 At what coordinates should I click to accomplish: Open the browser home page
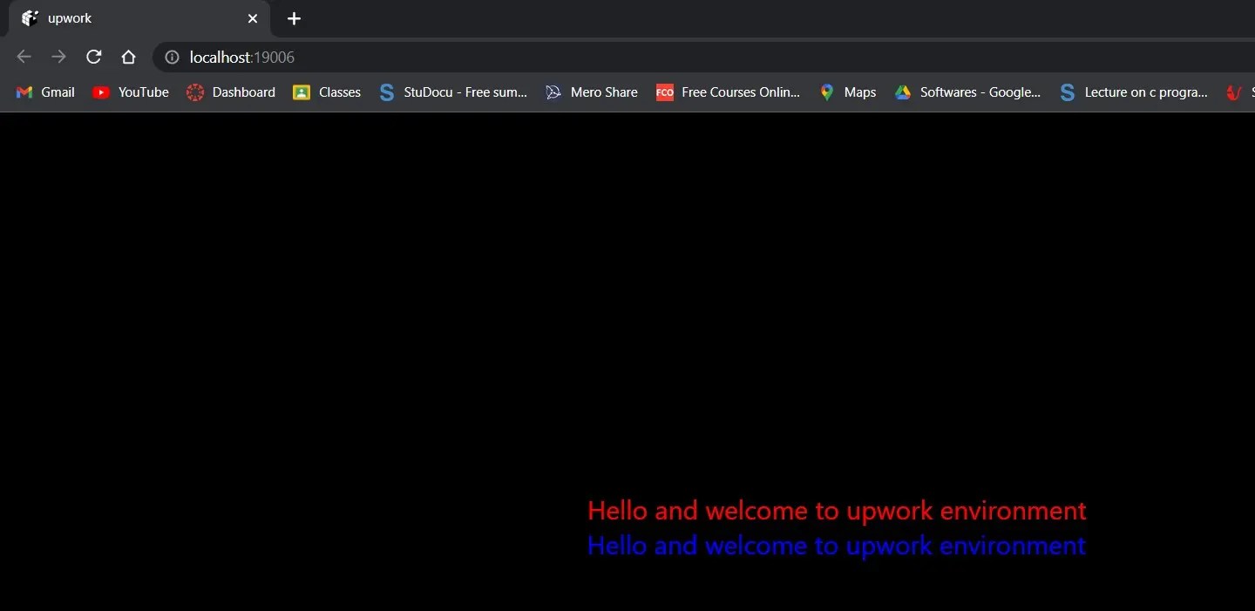pyautogui.click(x=128, y=57)
